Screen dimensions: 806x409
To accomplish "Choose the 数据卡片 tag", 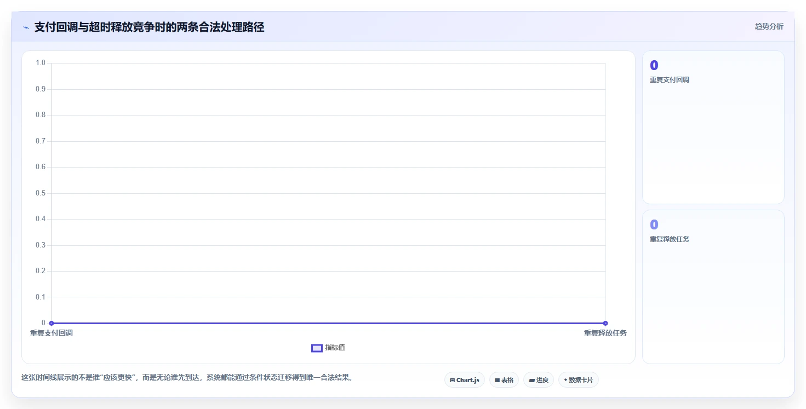I will 579,380.
